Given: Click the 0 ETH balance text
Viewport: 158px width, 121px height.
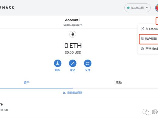Looking at the screenshot, I should [73, 46].
